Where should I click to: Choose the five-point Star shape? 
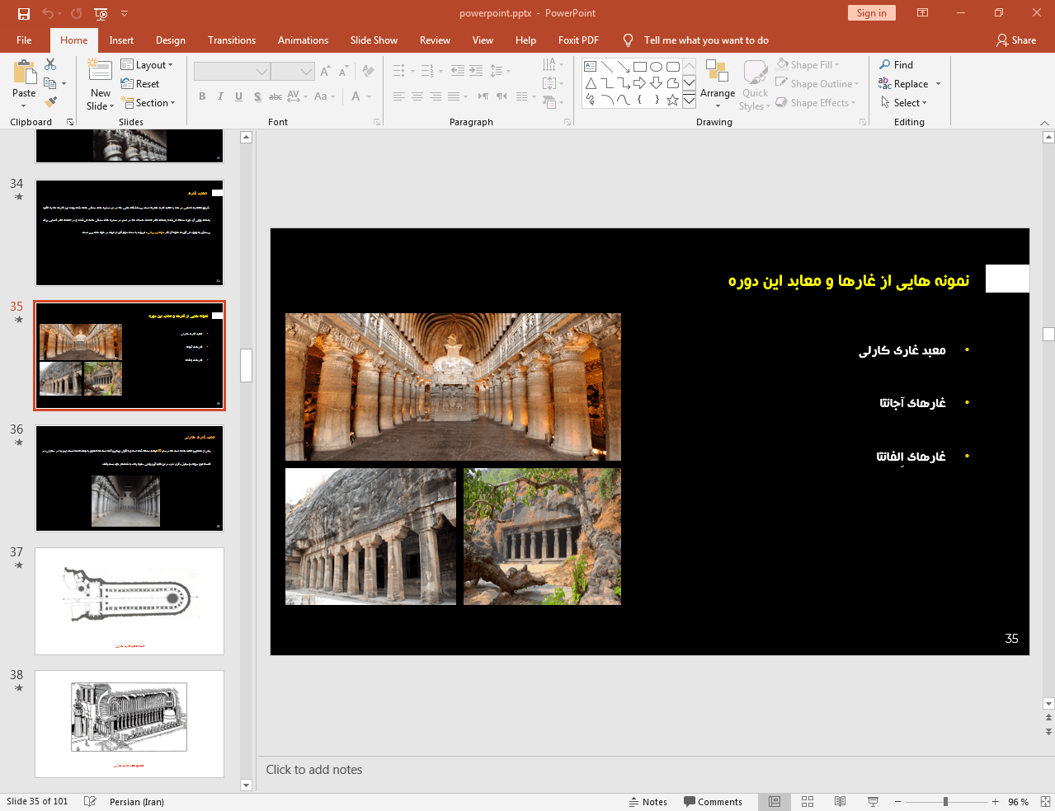click(x=672, y=100)
